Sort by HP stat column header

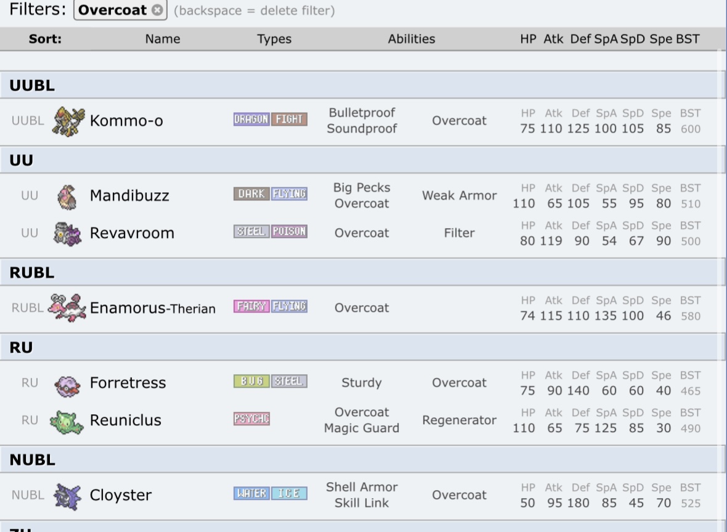[x=528, y=39]
